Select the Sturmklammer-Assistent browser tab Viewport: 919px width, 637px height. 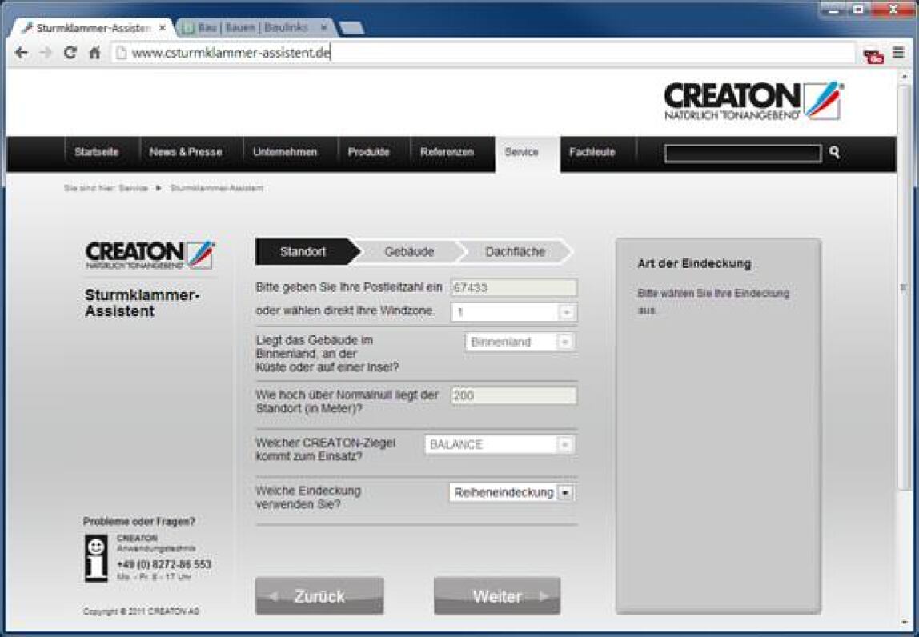93,27
